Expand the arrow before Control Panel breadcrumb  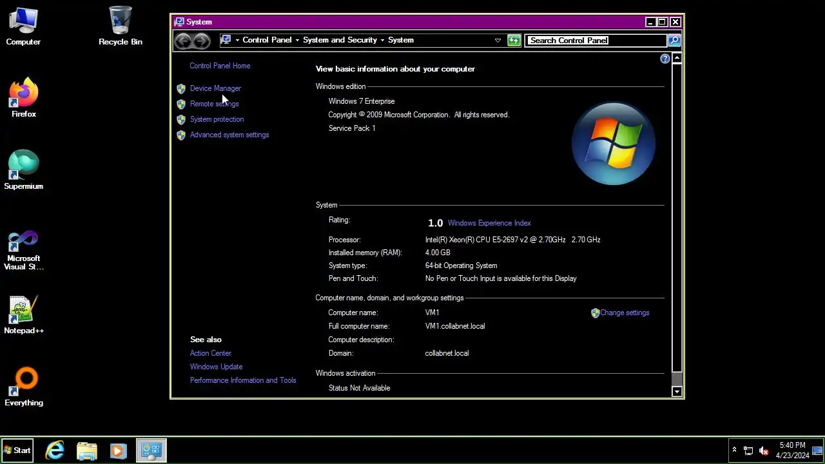click(x=237, y=40)
